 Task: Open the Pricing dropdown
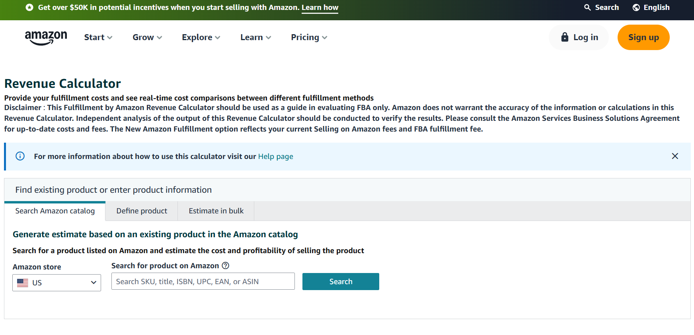coord(309,37)
